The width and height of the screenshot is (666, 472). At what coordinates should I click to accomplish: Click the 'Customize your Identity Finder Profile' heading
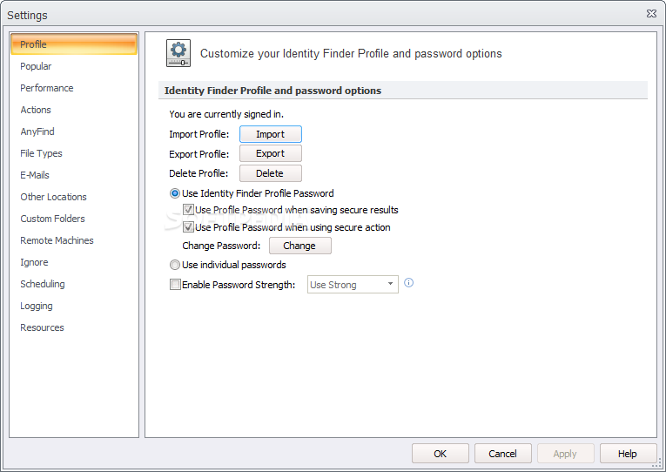351,53
